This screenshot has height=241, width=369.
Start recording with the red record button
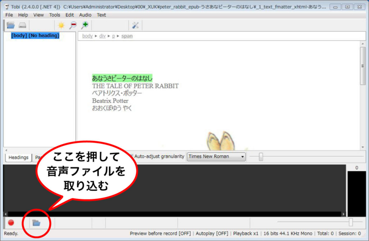click(x=11, y=223)
